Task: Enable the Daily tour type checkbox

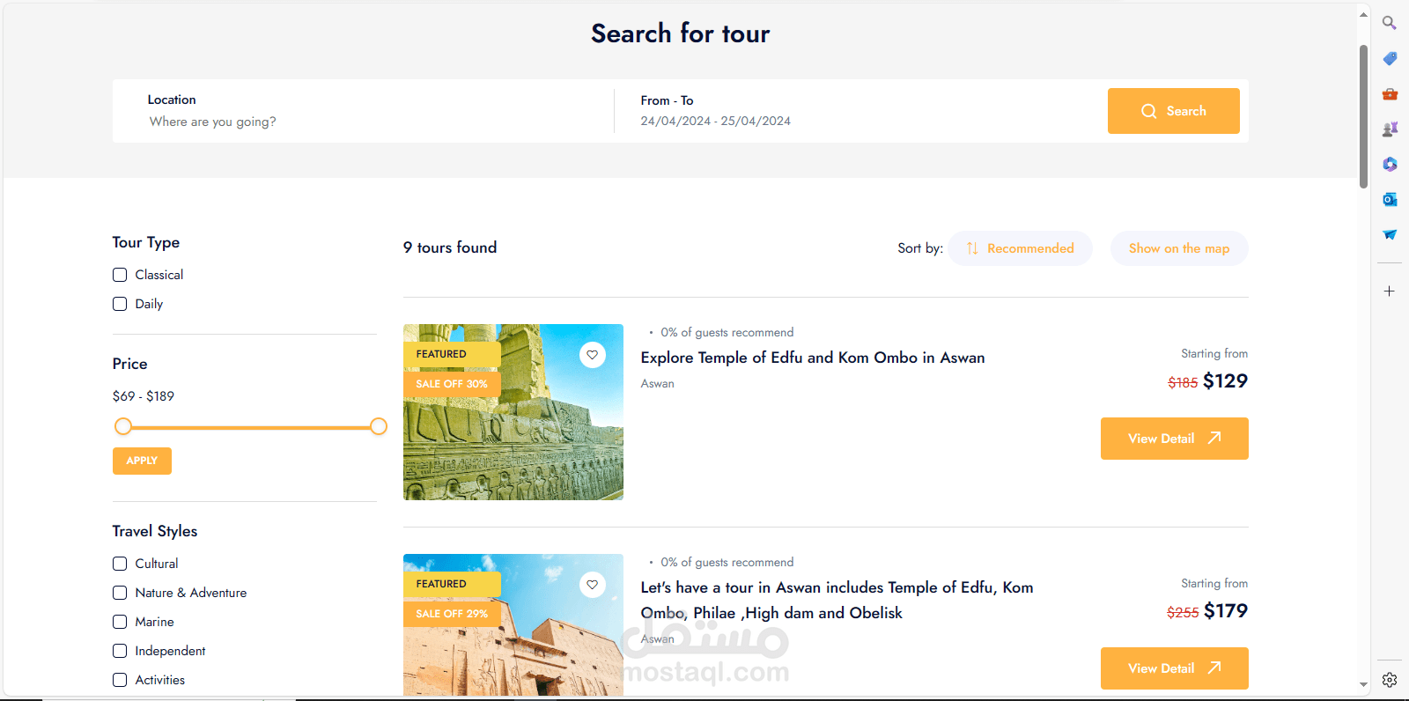Action: point(120,304)
